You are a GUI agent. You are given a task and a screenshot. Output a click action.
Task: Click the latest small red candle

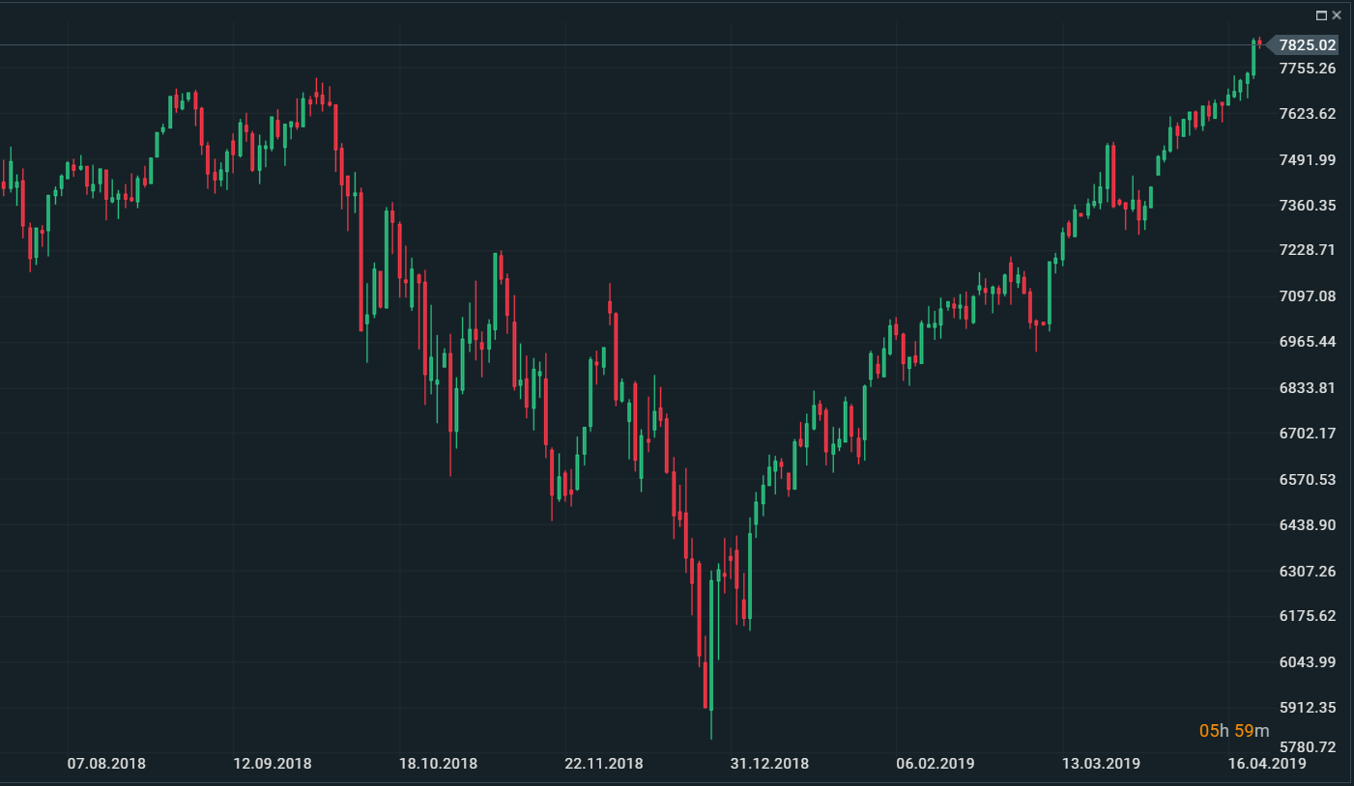tap(1260, 42)
